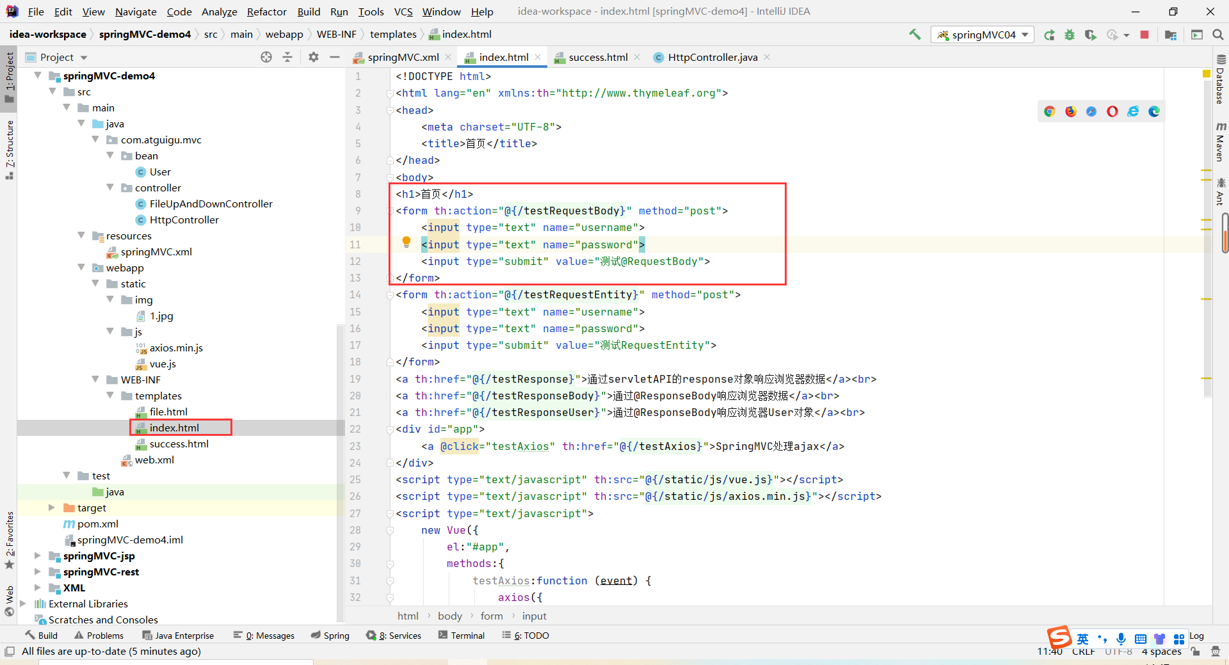Click the yellow intention lightbulb on line 11
Image resolution: width=1229 pixels, height=665 pixels.
pos(406,242)
